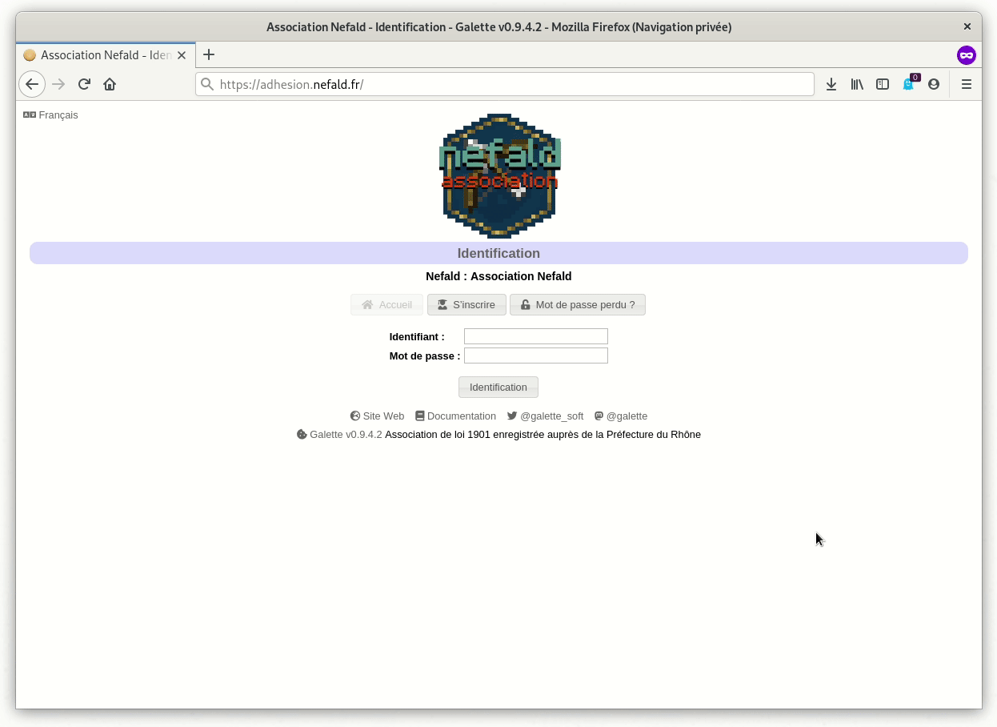Click the greyed-out Accueil button
Image resolution: width=997 pixels, height=727 pixels.
(x=386, y=305)
